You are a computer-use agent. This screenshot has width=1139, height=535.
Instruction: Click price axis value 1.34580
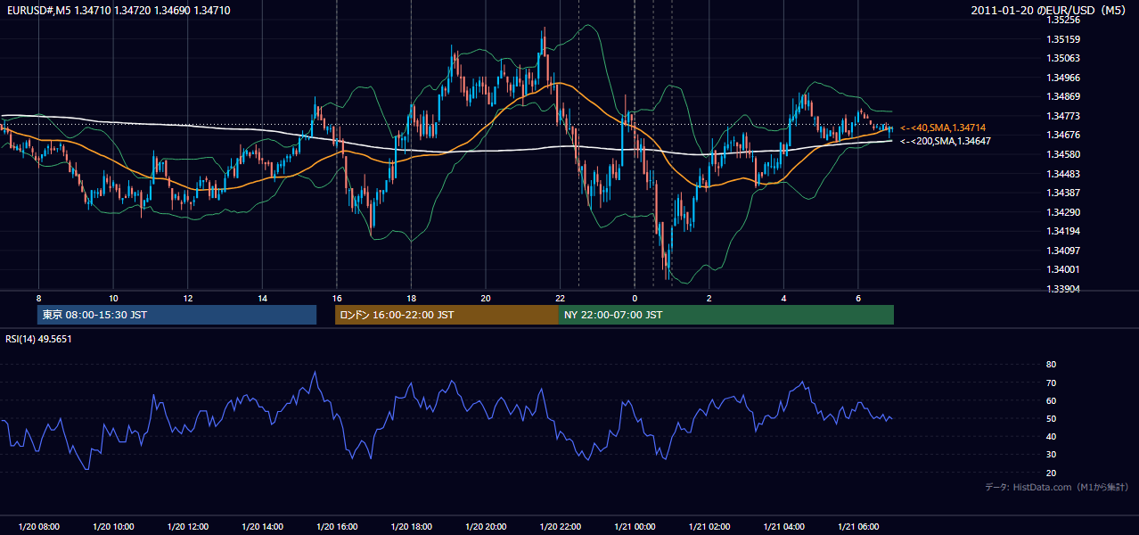(x=1062, y=154)
